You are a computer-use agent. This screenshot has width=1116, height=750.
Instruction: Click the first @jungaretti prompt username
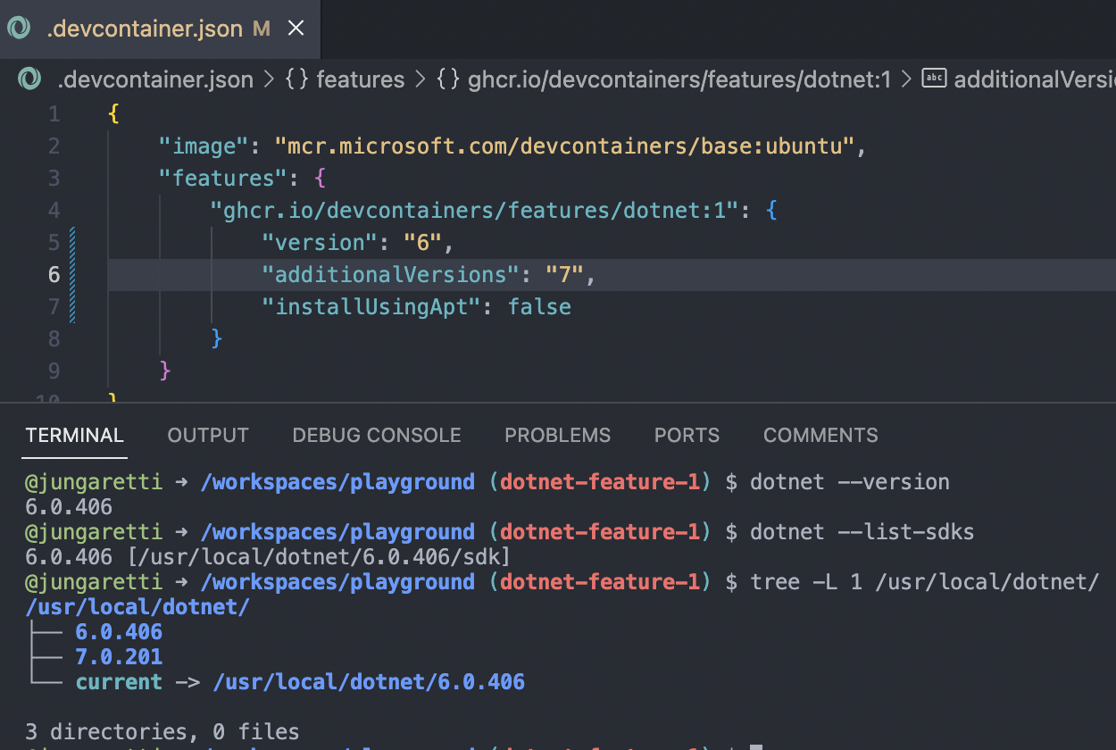click(x=94, y=482)
